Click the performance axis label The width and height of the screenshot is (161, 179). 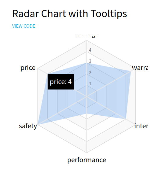(87, 160)
